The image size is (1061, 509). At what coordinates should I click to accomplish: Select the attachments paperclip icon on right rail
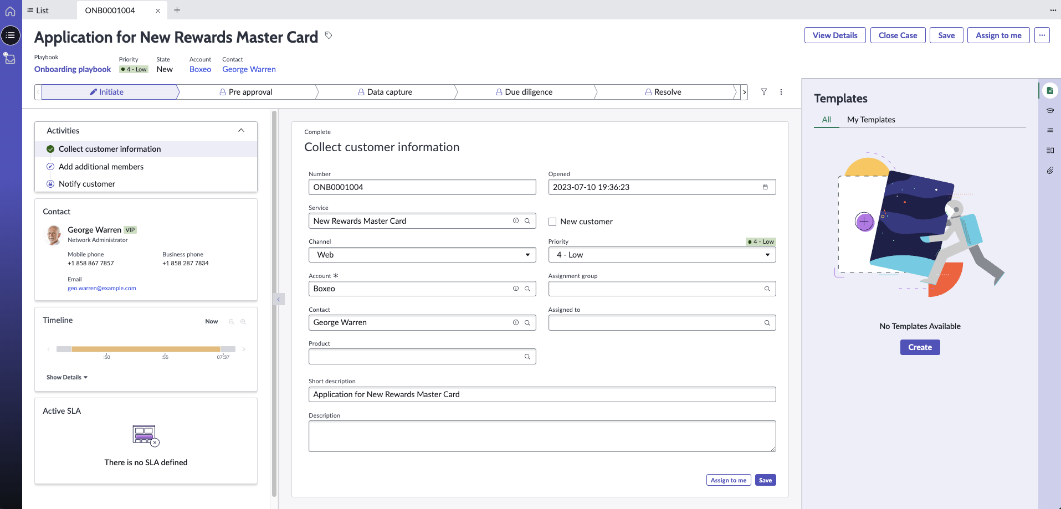1050,170
